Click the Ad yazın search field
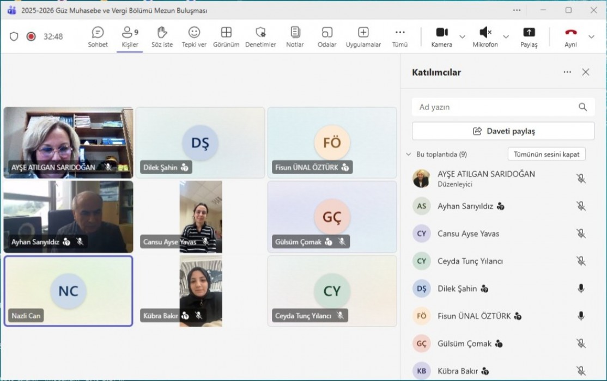 click(x=496, y=107)
